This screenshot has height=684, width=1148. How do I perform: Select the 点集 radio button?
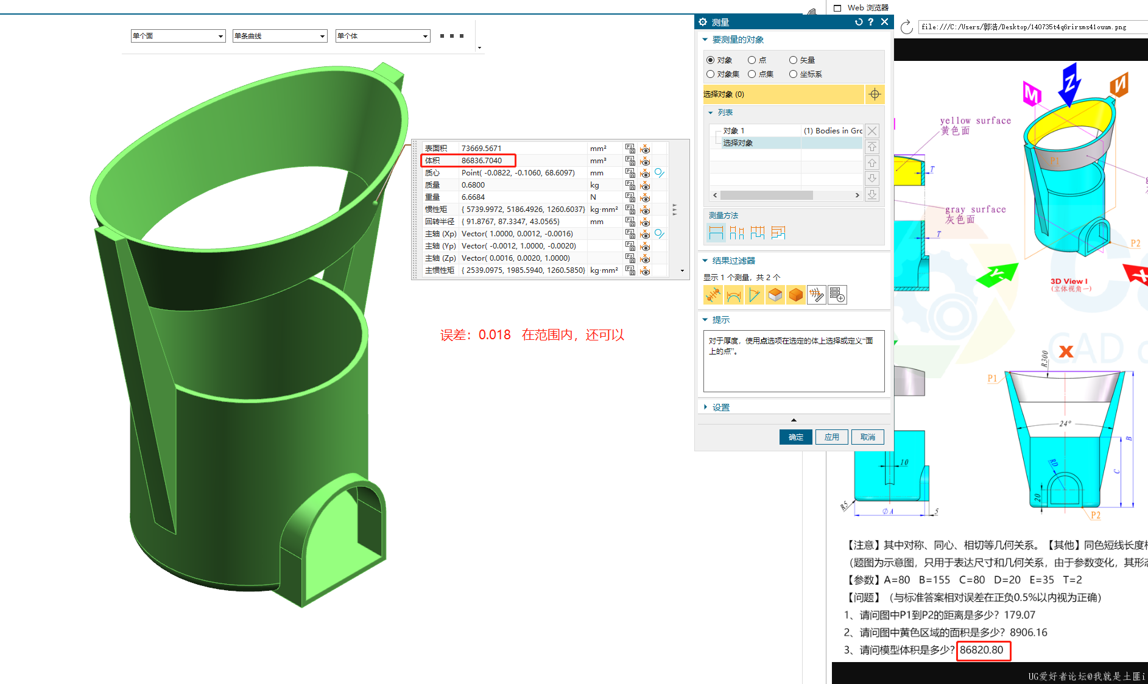pyautogui.click(x=752, y=74)
